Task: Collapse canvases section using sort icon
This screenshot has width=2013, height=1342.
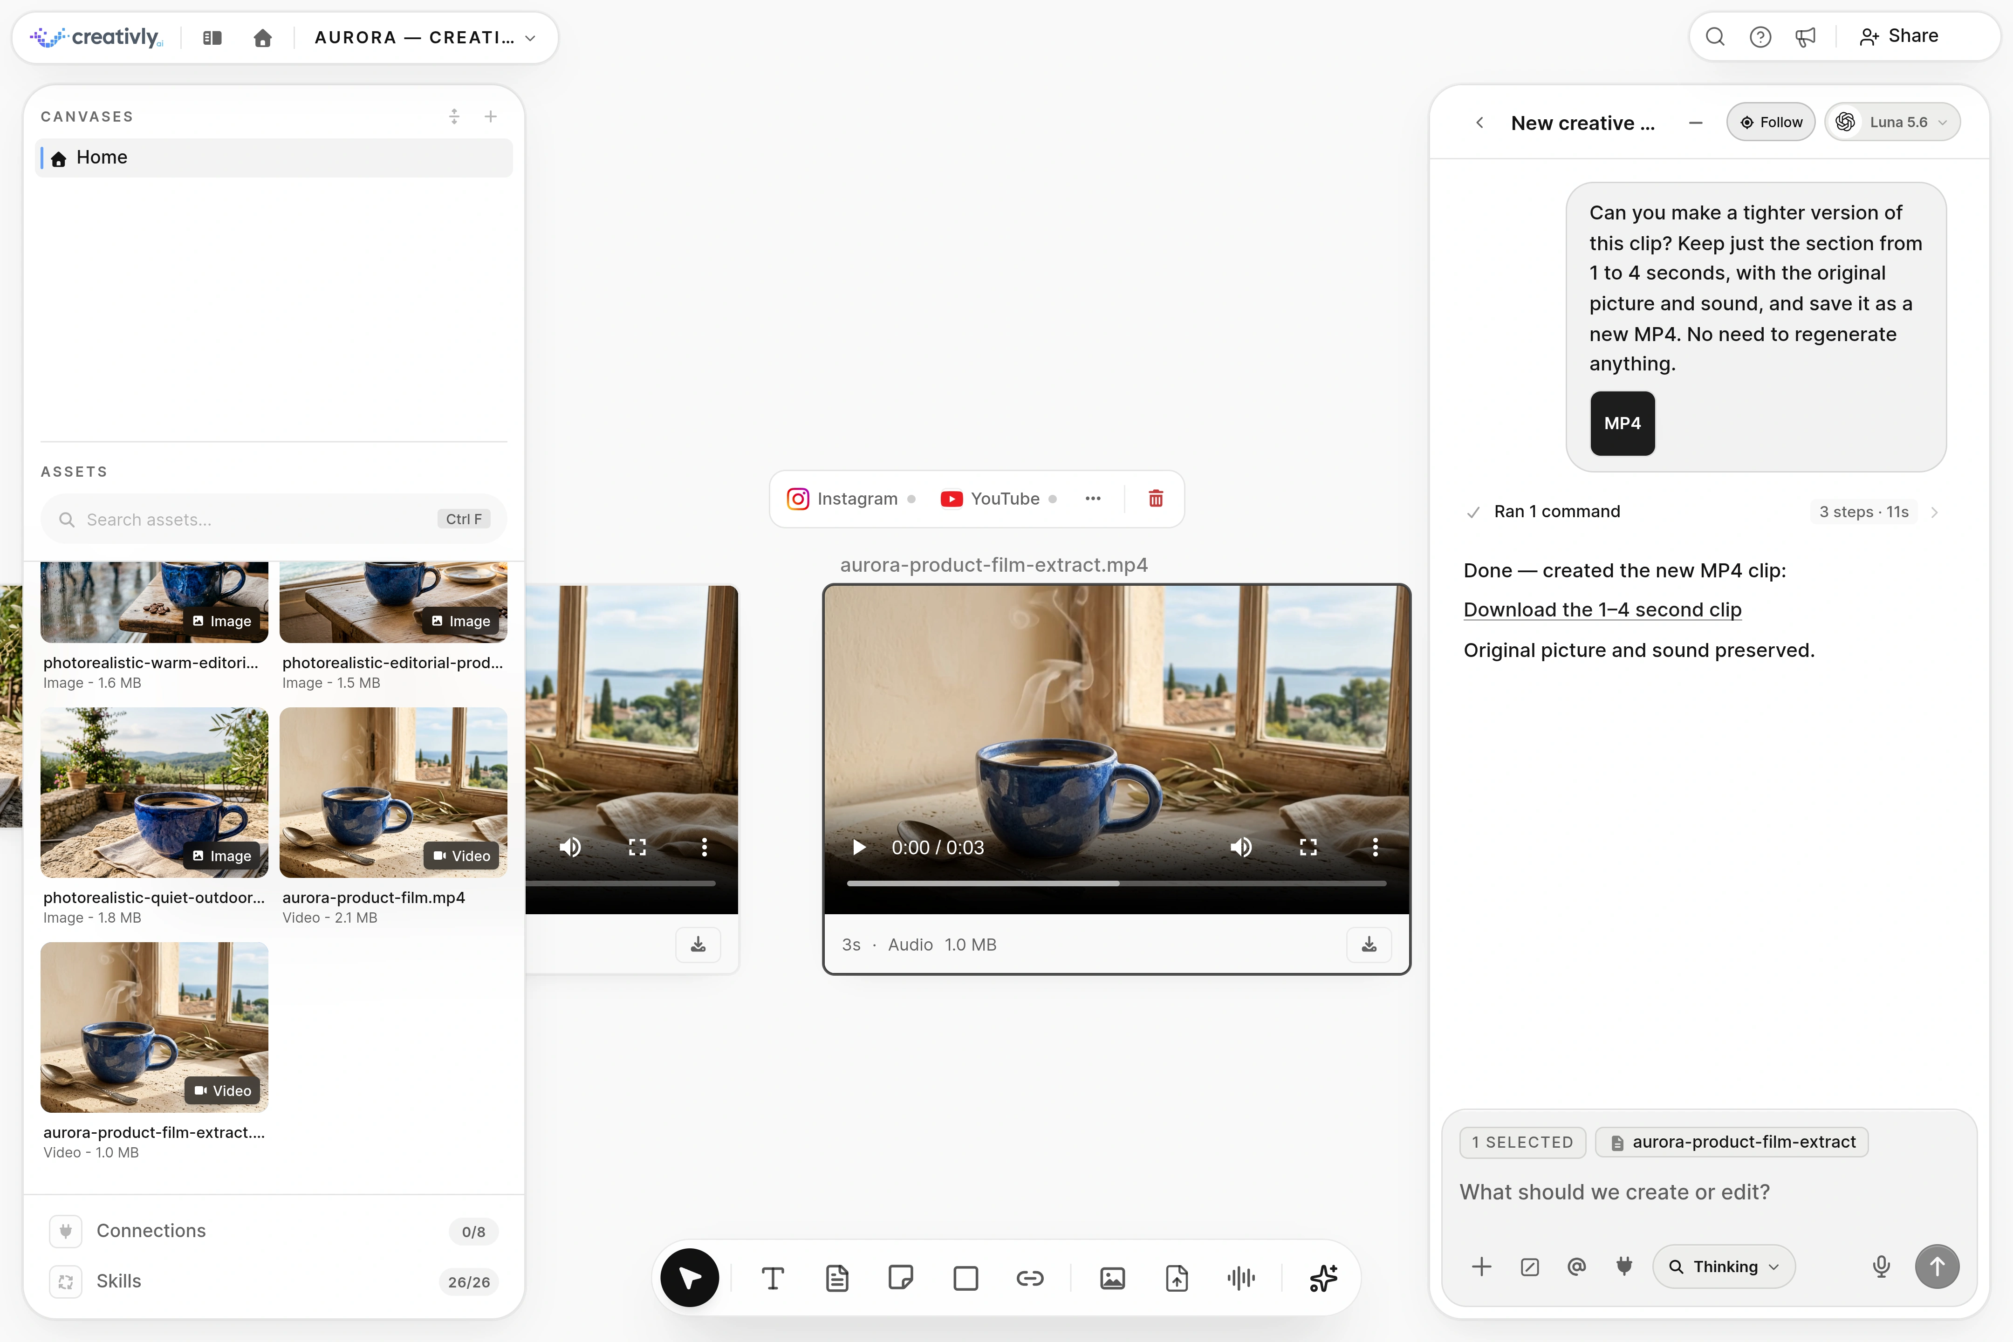Action: coord(454,116)
